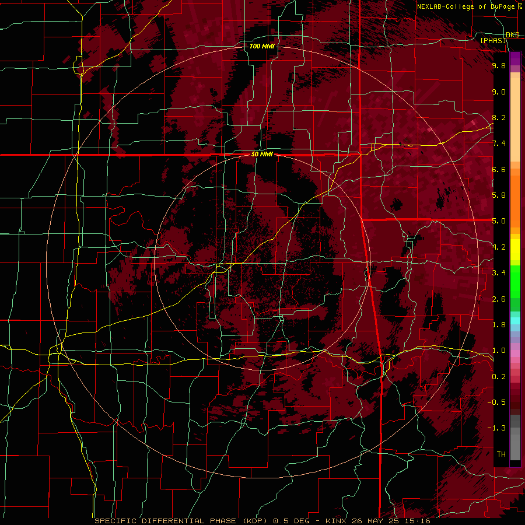Viewport: 525px width, 525px height.
Task: Click the 50 NMI range ring label
Action: [262, 155]
